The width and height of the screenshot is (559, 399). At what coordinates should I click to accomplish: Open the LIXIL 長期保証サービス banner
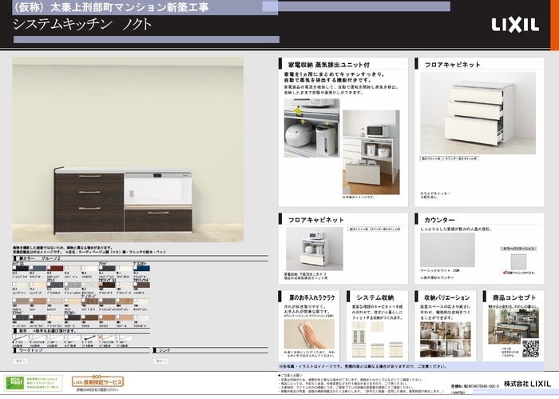click(97, 381)
